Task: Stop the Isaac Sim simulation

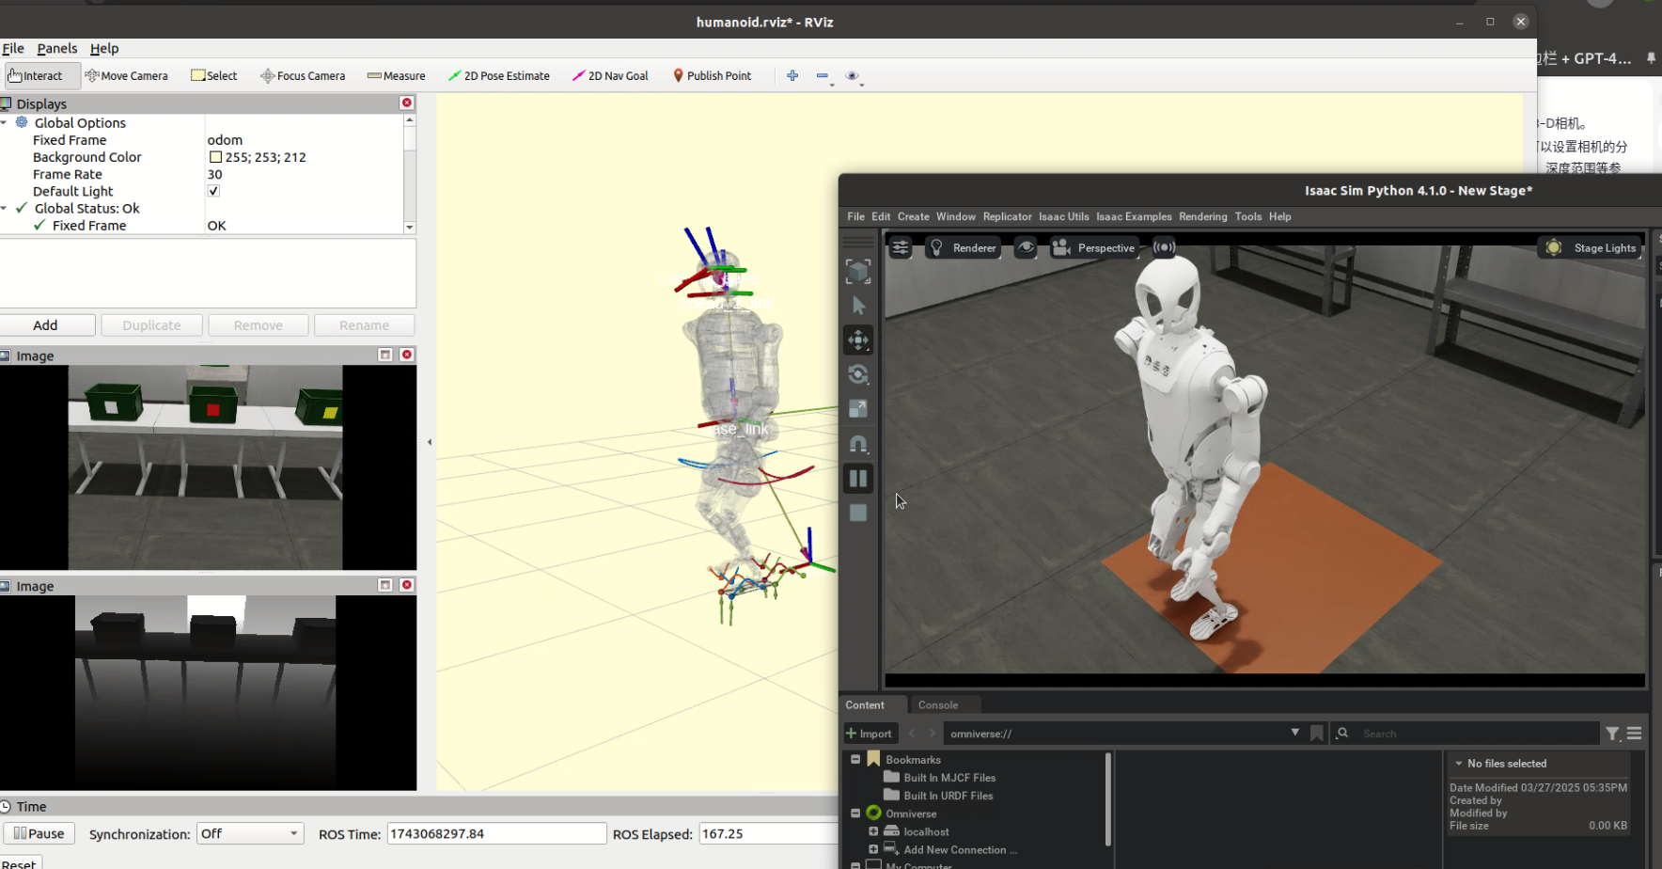Action: pos(858,513)
